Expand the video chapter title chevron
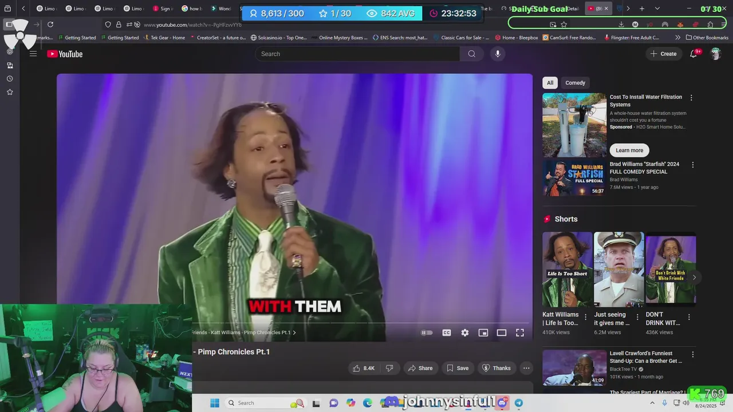 pyautogui.click(x=294, y=332)
